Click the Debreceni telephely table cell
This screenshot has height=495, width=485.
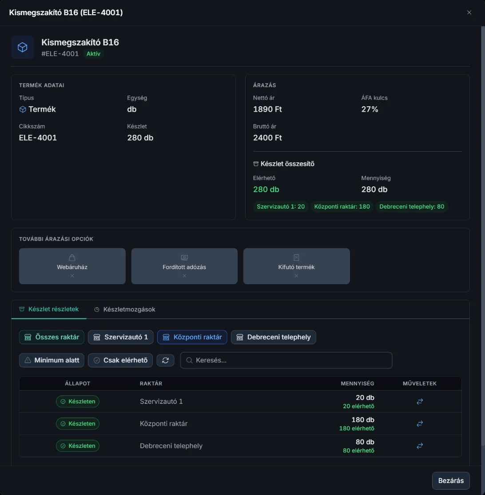tap(171, 446)
